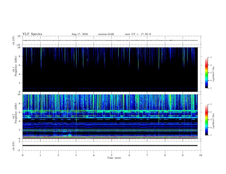Click the red line at the ch.2 spectrogram bottom
The image size is (226, 174).
pos(110,138)
